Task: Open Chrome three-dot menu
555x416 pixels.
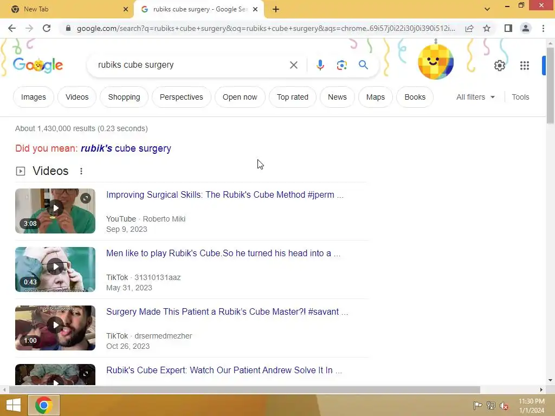Action: pyautogui.click(x=543, y=28)
